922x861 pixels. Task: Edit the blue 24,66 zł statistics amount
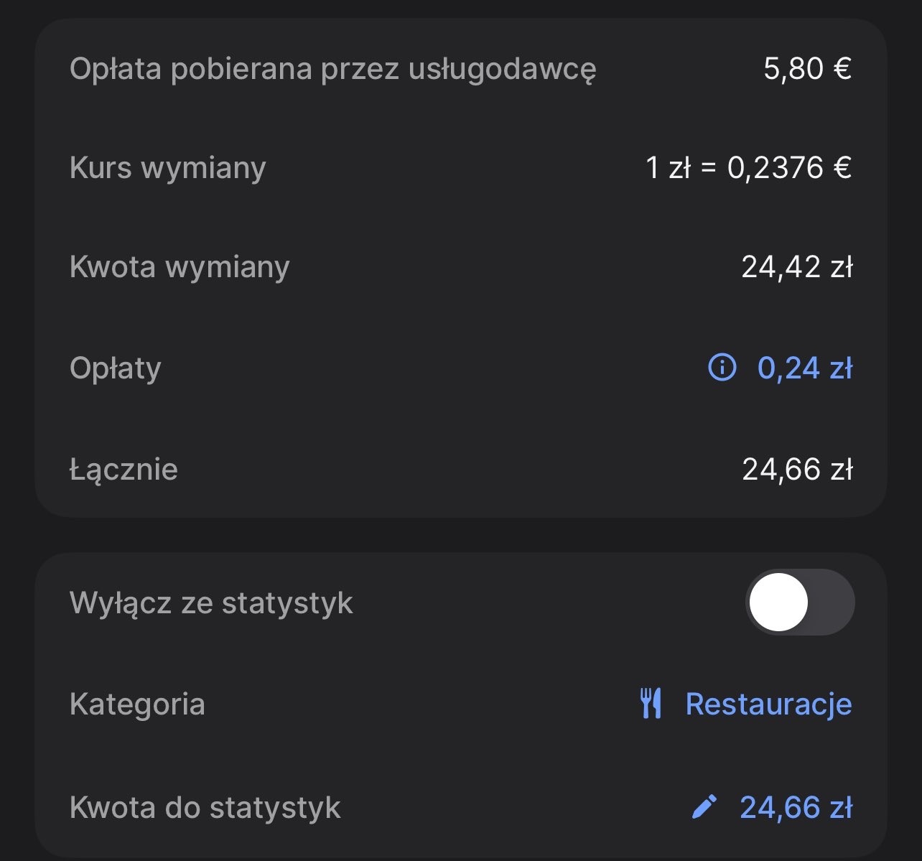(x=796, y=807)
